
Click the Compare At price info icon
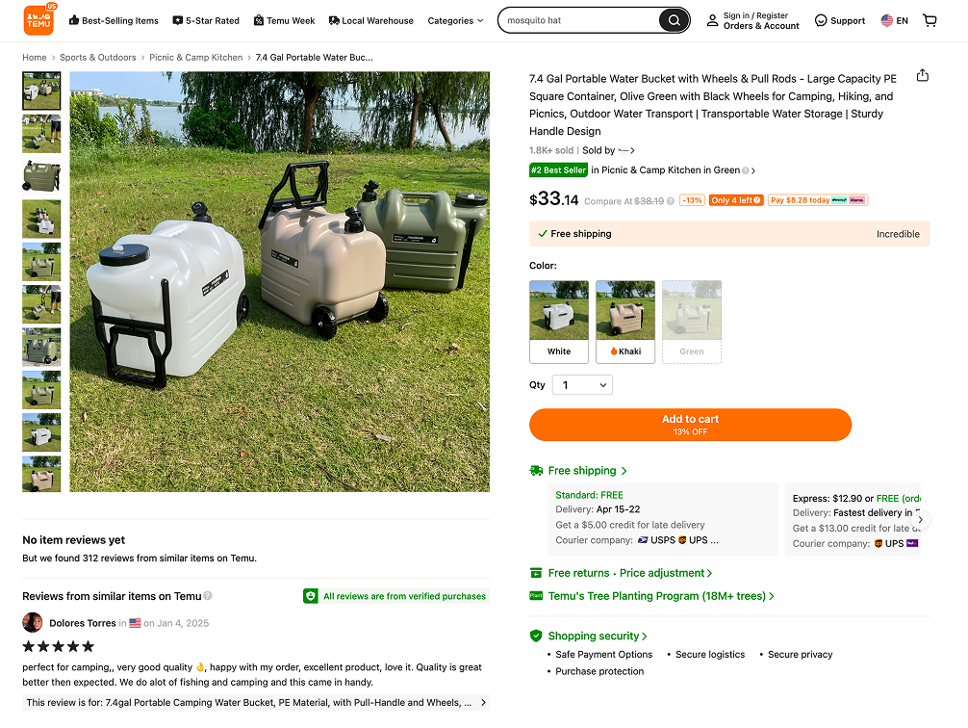671,201
